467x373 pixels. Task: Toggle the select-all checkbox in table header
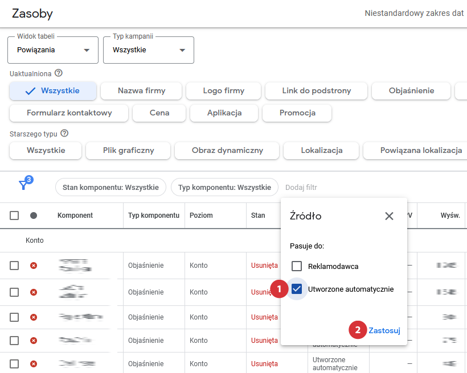pyautogui.click(x=14, y=215)
